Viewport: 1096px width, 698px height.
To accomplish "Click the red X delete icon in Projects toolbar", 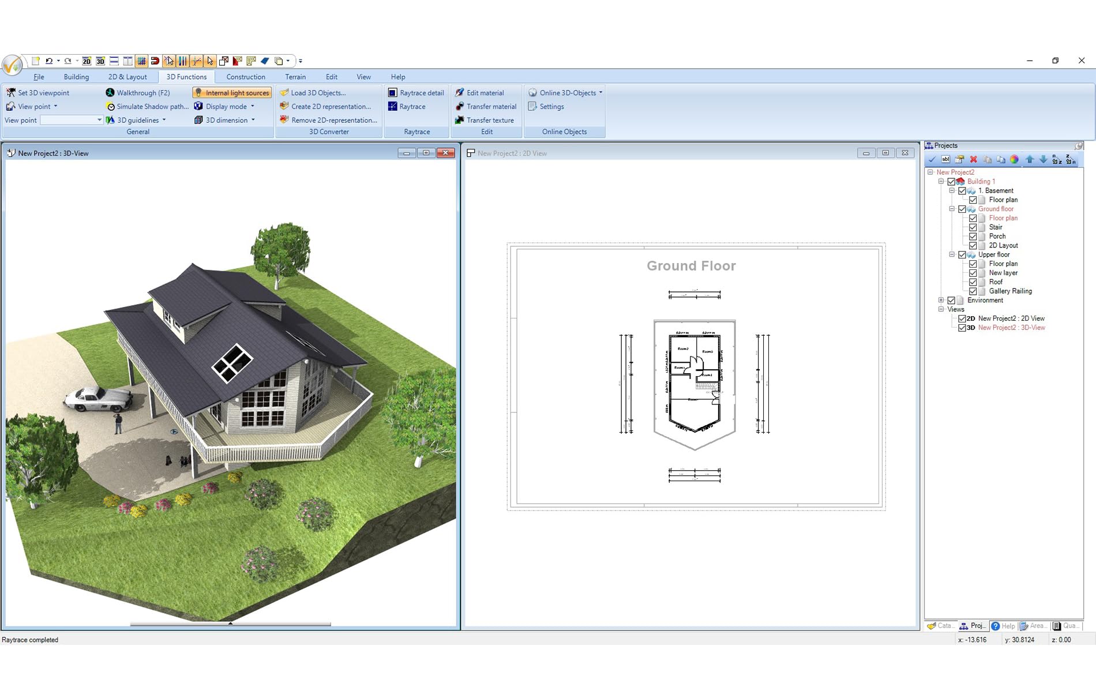I will pos(974,160).
